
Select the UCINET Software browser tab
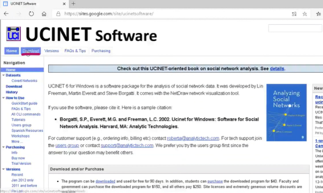pyautogui.click(x=34, y=4)
